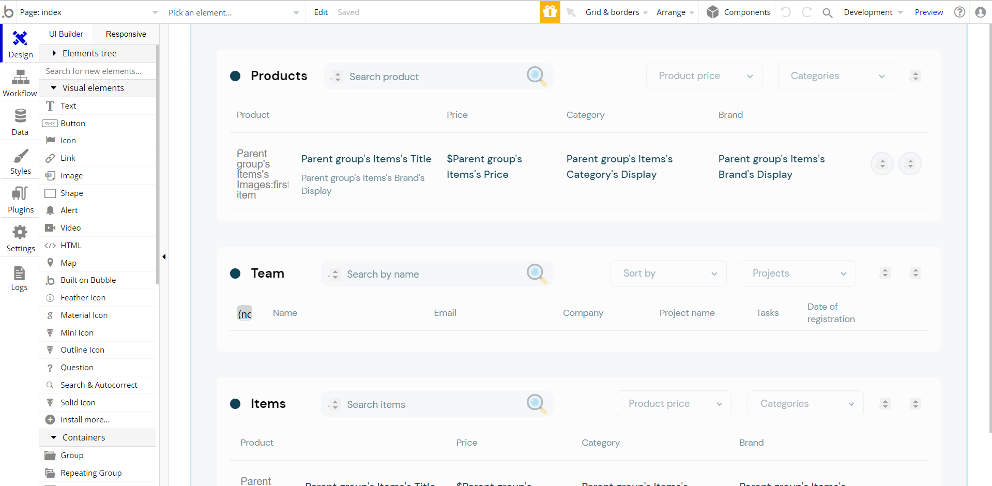Image resolution: width=992 pixels, height=486 pixels.
Task: Click the Undo arrow
Action: [x=786, y=12]
